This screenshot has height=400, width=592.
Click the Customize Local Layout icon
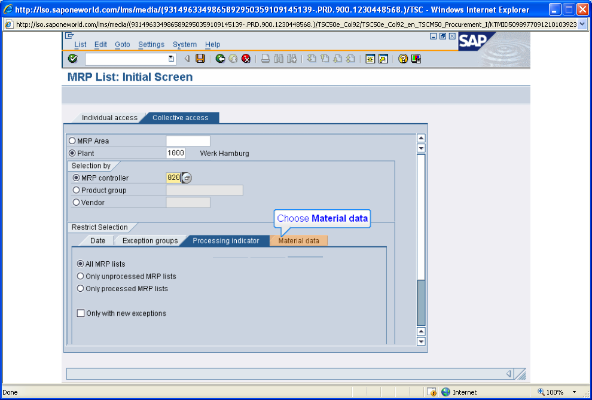[x=416, y=59]
